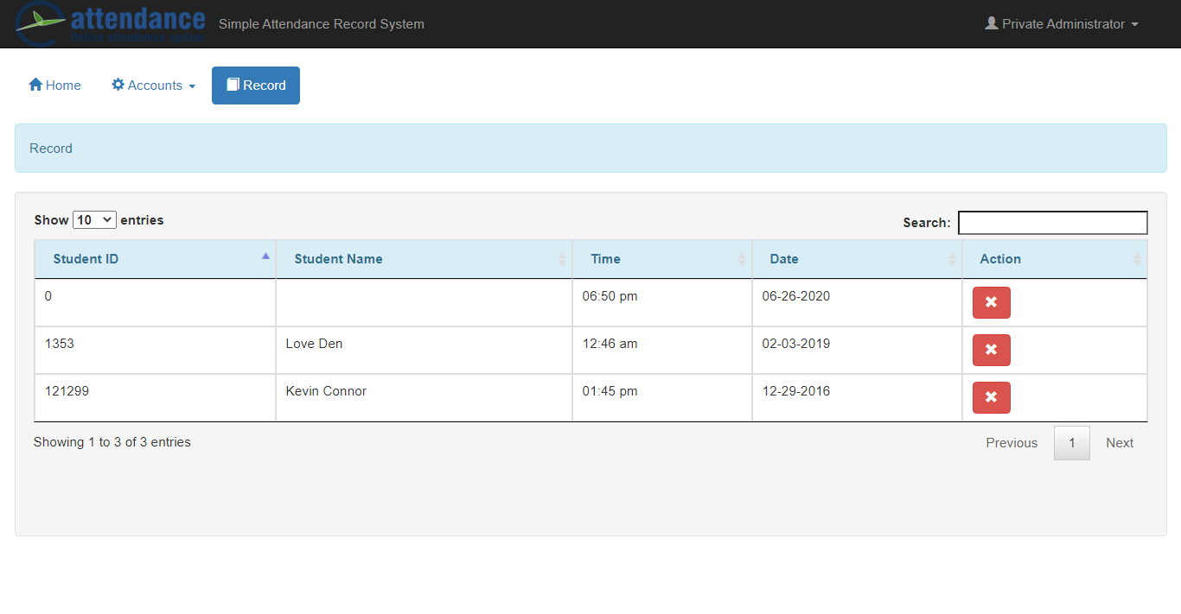Select page 1 in the pagination control
This screenshot has width=1181, height=614.
pyautogui.click(x=1071, y=442)
